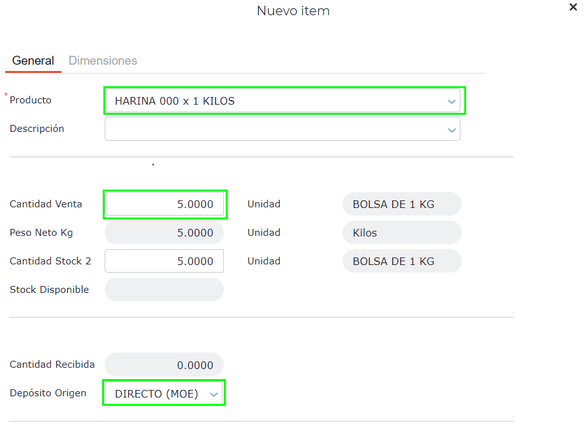Click the Cantidad Stock 2 unit field
This screenshot has height=447, width=586.
pyautogui.click(x=401, y=261)
